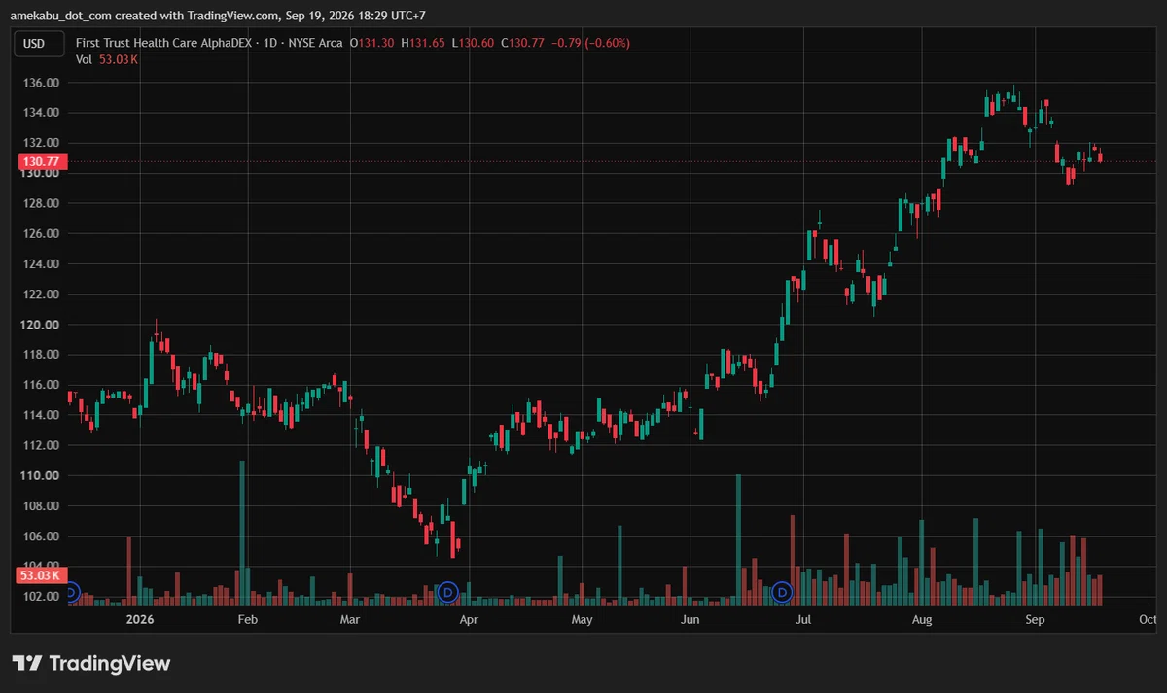Click the 136.00 label on the price scale

[x=42, y=84]
